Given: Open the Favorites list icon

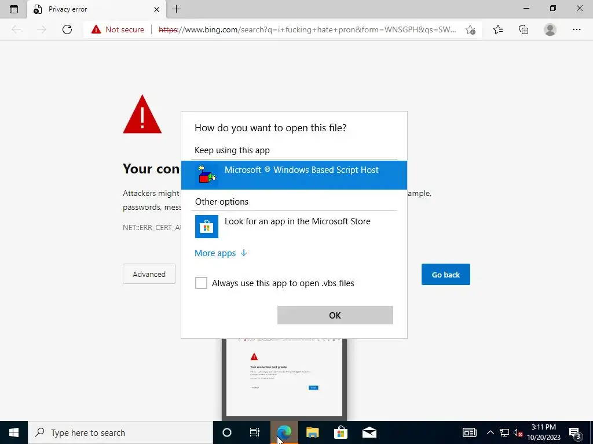Looking at the screenshot, I should click(498, 29).
